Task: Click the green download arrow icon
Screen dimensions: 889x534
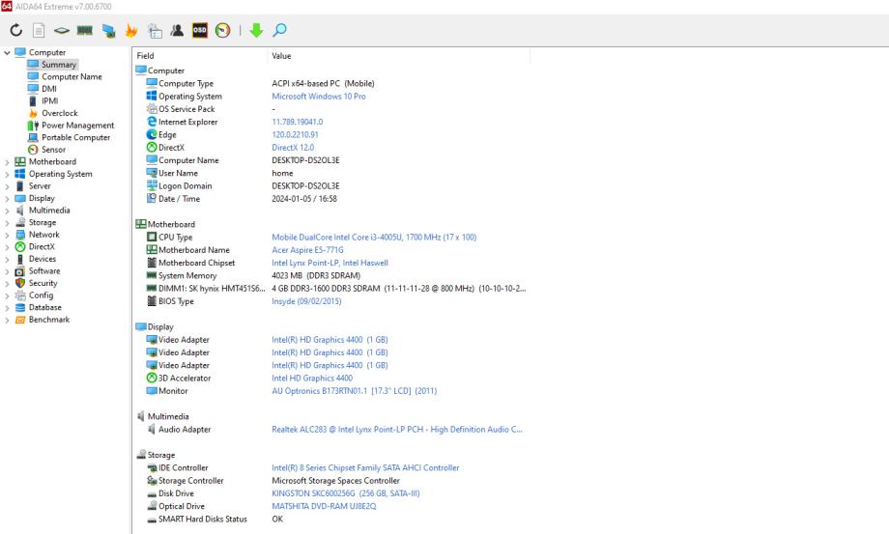Action: tap(256, 30)
